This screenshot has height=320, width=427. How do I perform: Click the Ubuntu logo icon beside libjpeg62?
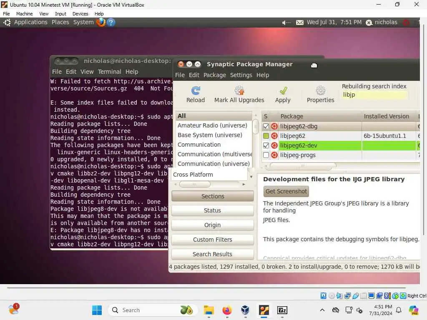pos(274,136)
